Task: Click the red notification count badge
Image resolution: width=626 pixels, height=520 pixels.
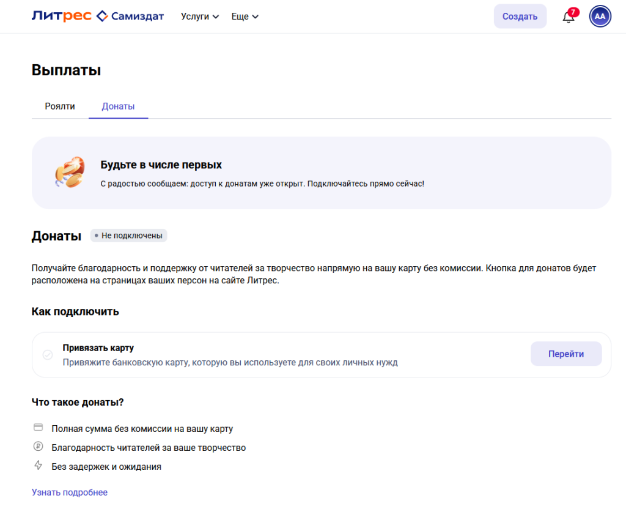Action: (x=573, y=12)
